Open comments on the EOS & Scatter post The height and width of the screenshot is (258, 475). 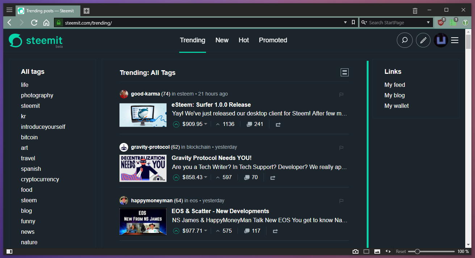(x=253, y=231)
